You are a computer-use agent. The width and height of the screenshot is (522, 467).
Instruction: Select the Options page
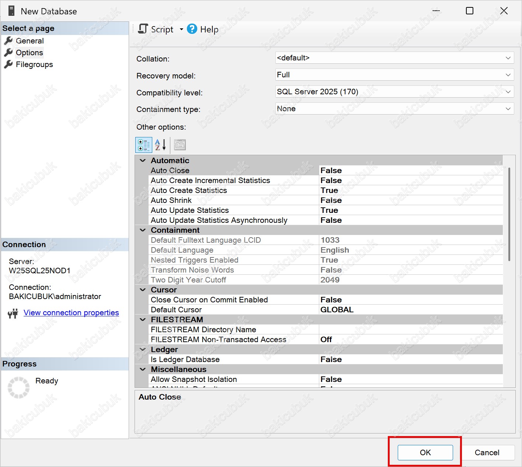[29, 53]
